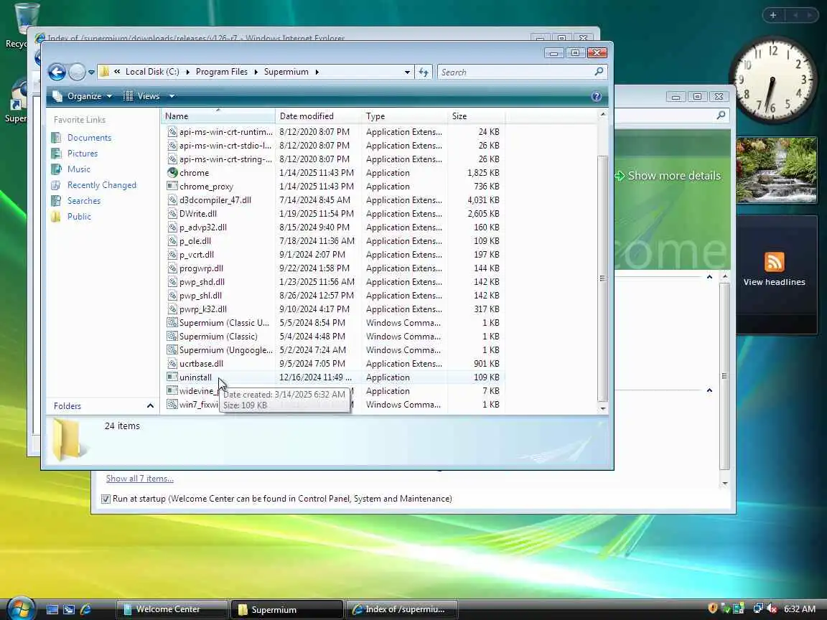Click the Help question mark icon
The width and height of the screenshot is (827, 620).
pyautogui.click(x=597, y=96)
